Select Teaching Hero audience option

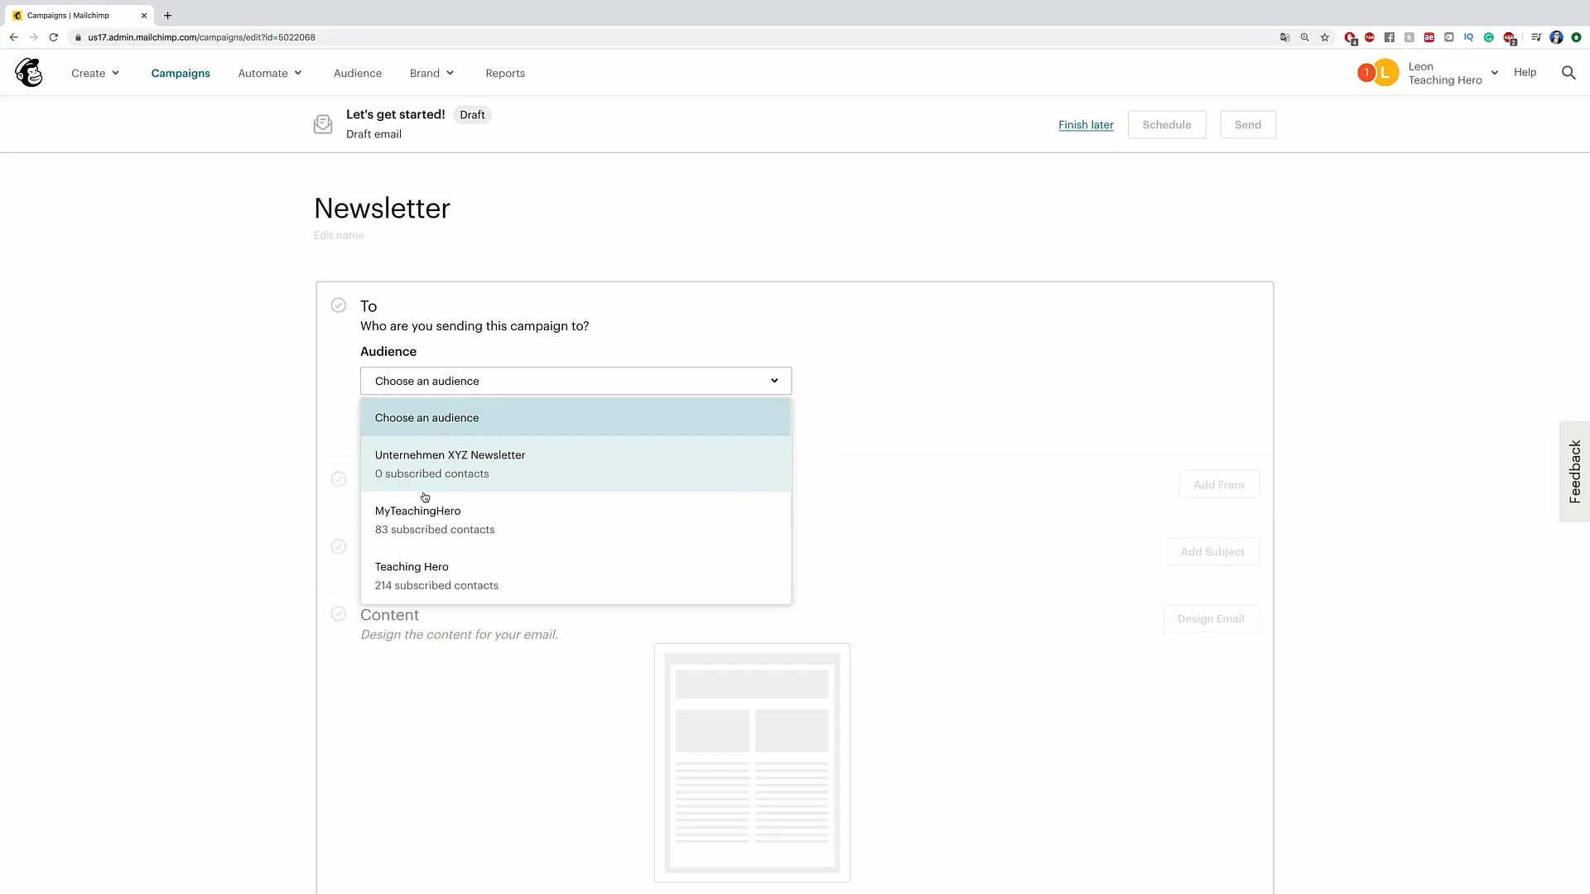tap(576, 575)
